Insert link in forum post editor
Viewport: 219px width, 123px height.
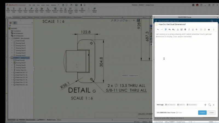pyautogui.click(x=178, y=30)
